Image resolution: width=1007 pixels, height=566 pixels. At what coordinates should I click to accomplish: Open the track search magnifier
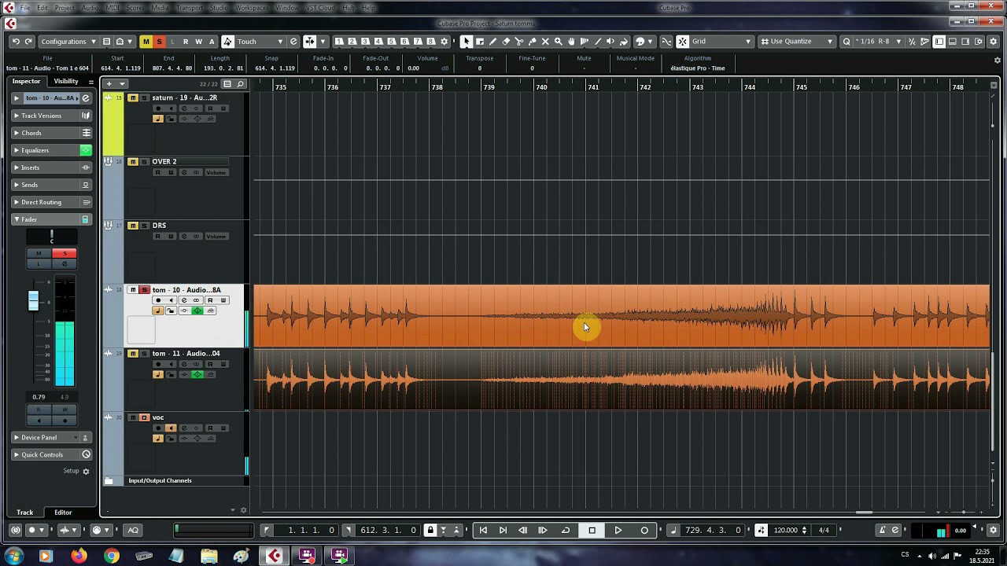(241, 84)
